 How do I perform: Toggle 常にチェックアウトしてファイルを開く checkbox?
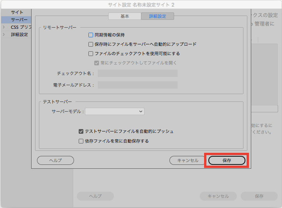[x=97, y=63]
